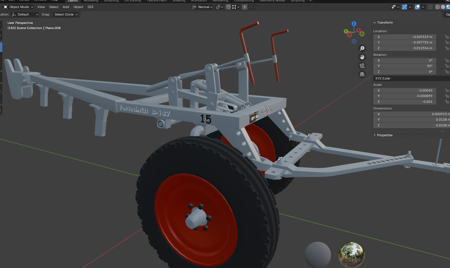Select wireframe viewport shading icon
Viewport: 450px width, 268px height.
[437, 7]
